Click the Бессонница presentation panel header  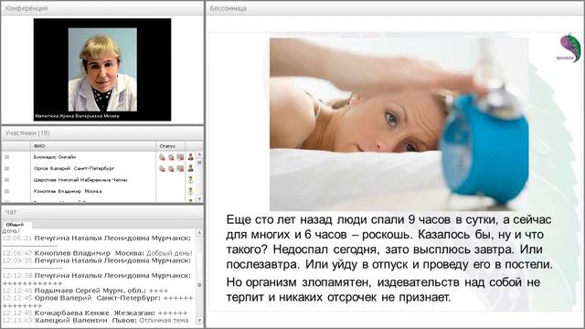point(395,8)
